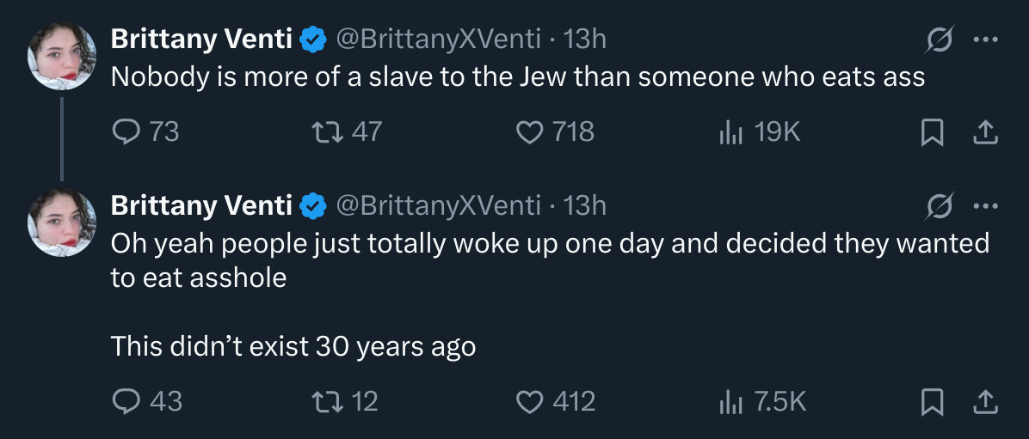Click the Grok icon on second tweet
Image resolution: width=1029 pixels, height=439 pixels.
tap(940, 206)
